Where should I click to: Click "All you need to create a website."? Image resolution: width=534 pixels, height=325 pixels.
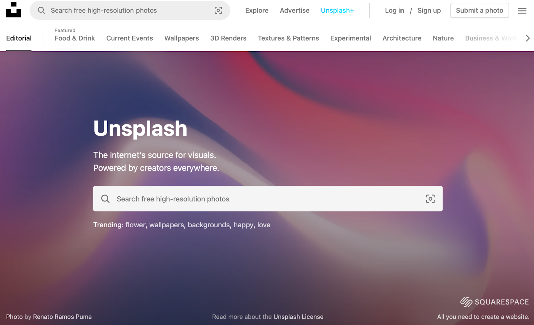click(483, 317)
